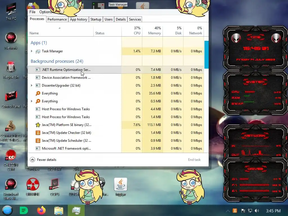
Task: Click the Java Update Scheduler icon
Action: [38, 141]
